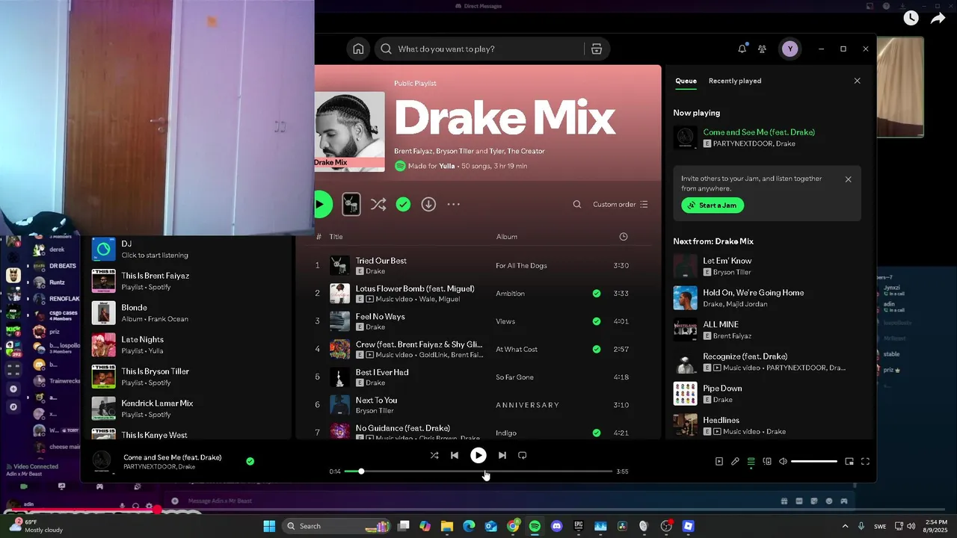Open DaVinci Resolve from the taskbar
The height and width of the screenshot is (538, 957).
pos(622,526)
